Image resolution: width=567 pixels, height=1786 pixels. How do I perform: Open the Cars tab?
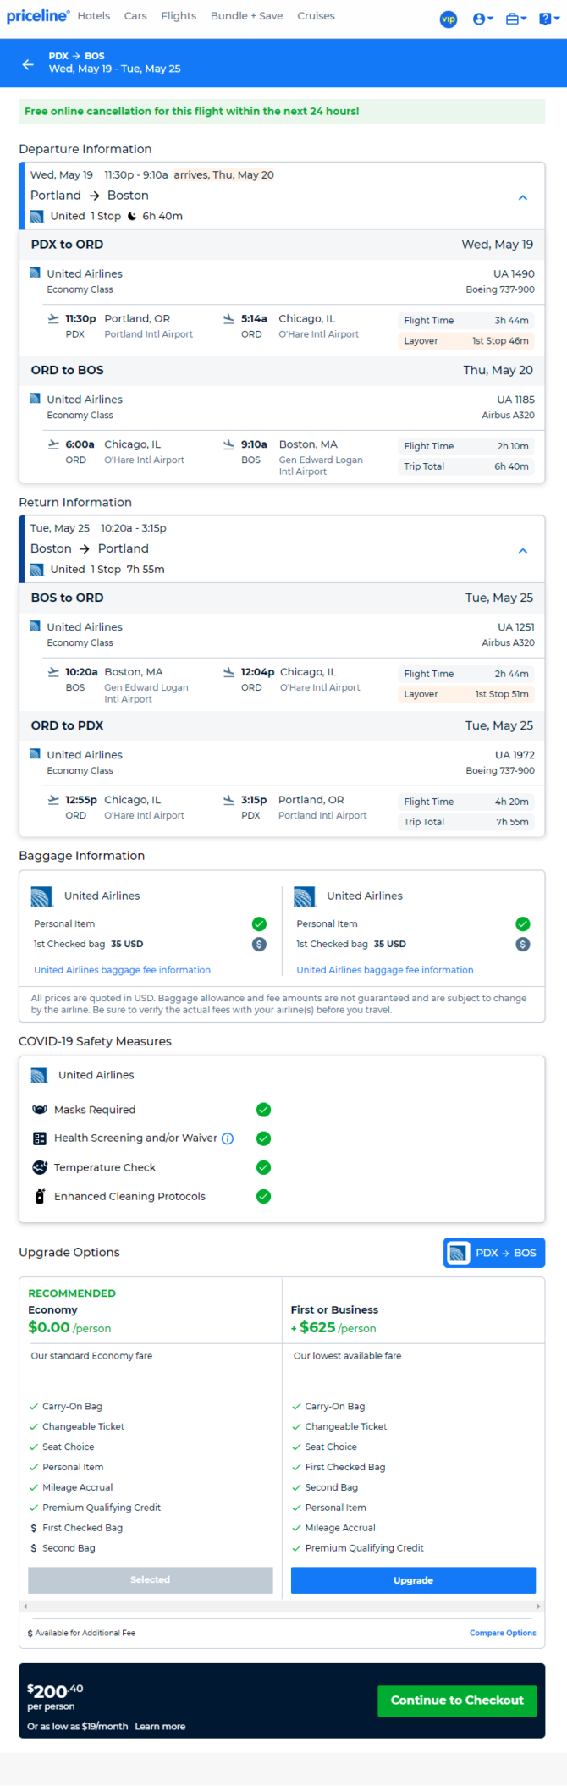pyautogui.click(x=135, y=16)
